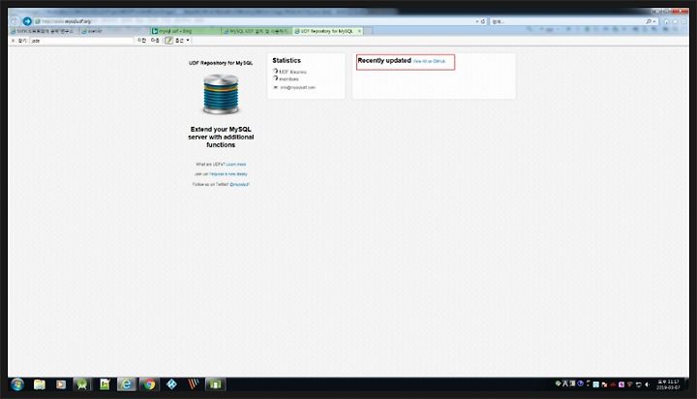Click the info@mysqludf.com email entry
The height and width of the screenshot is (399, 697).
[294, 87]
